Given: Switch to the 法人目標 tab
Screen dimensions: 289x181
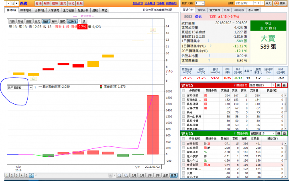Looking at the screenshot, I should 253,10.
